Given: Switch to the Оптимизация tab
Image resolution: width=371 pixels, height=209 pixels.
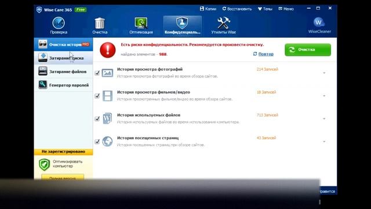Looking at the screenshot, I should (x=141, y=26).
